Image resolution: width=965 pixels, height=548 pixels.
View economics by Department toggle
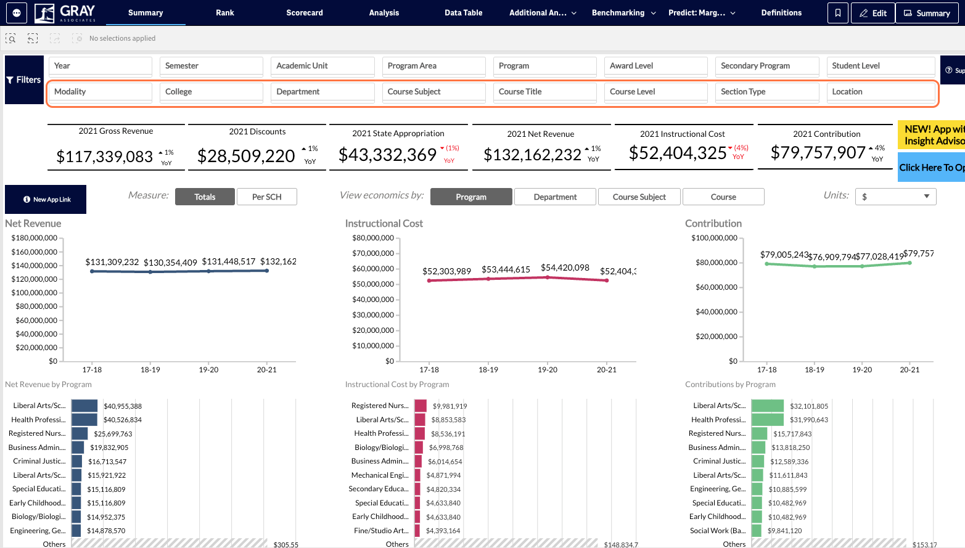(x=555, y=197)
